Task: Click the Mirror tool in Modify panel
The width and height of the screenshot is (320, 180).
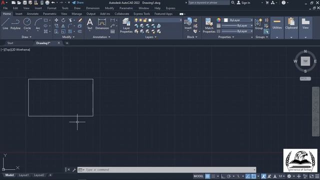Action: coord(63,26)
